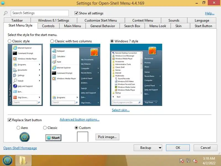The image size is (221, 166).
Task: Click the taskbar clock showing 3:18 AM
Action: (209, 161)
